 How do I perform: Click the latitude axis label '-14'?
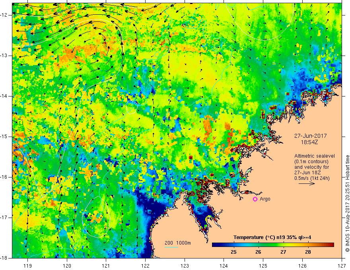coord(4,96)
